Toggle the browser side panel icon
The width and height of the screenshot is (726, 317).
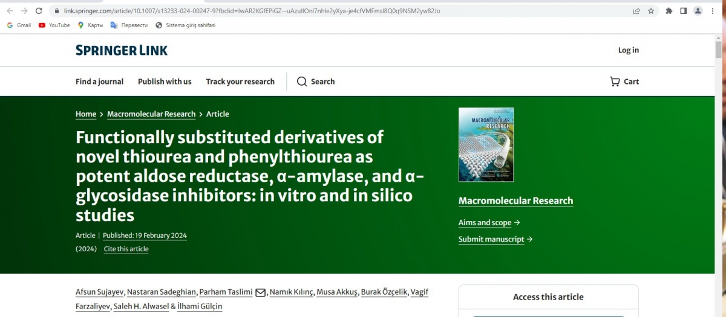click(683, 11)
